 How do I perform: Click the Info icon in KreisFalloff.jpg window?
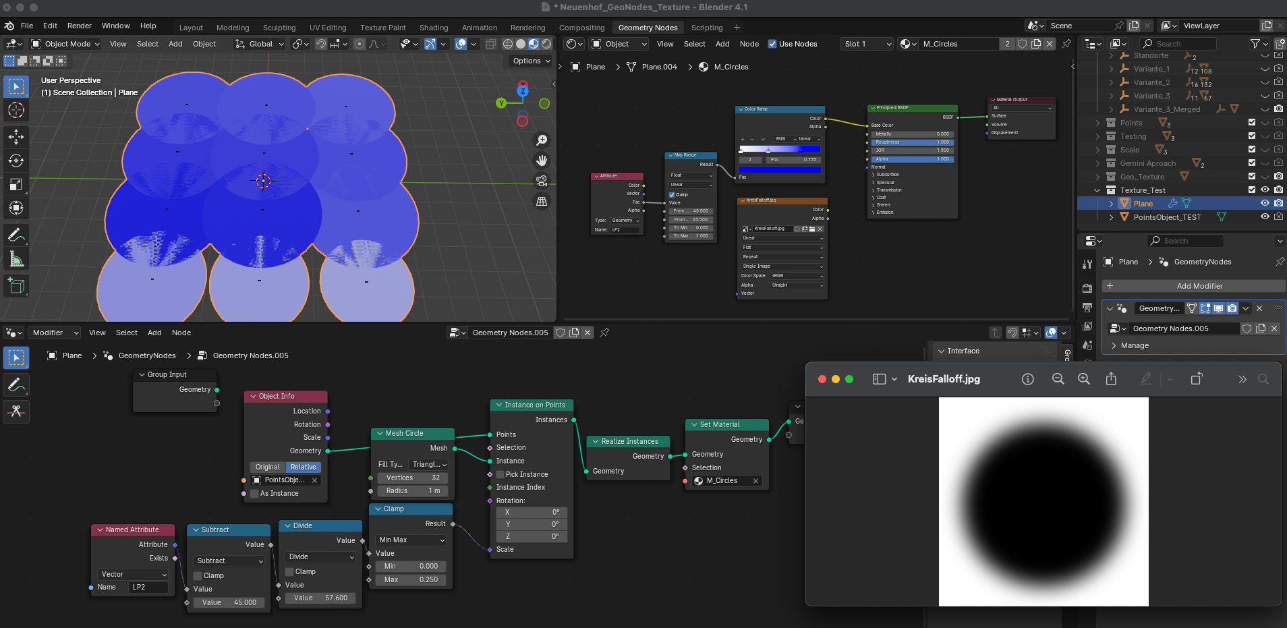[1028, 379]
